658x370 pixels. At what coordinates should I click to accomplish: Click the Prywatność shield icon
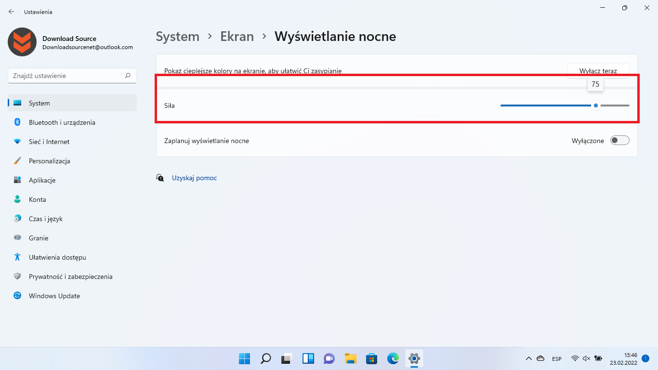point(17,277)
